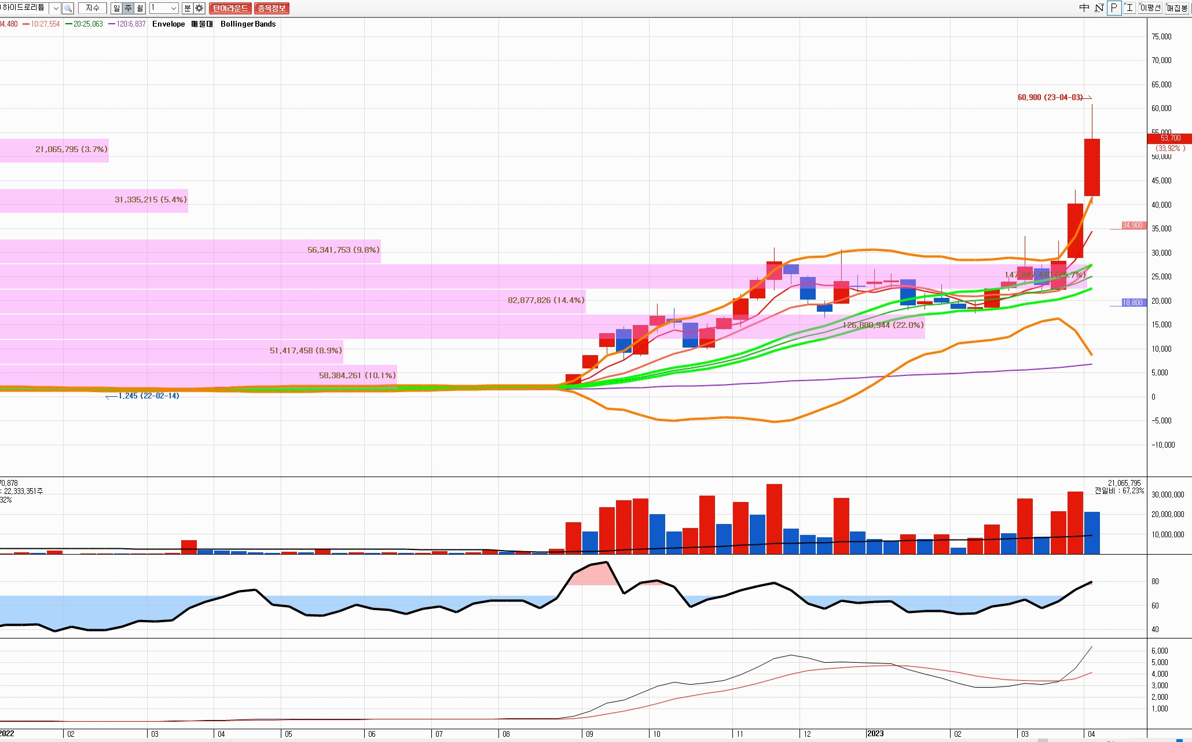This screenshot has height=742, width=1192.
Task: Switch to monthly (월) chart period
Action: 140,8
